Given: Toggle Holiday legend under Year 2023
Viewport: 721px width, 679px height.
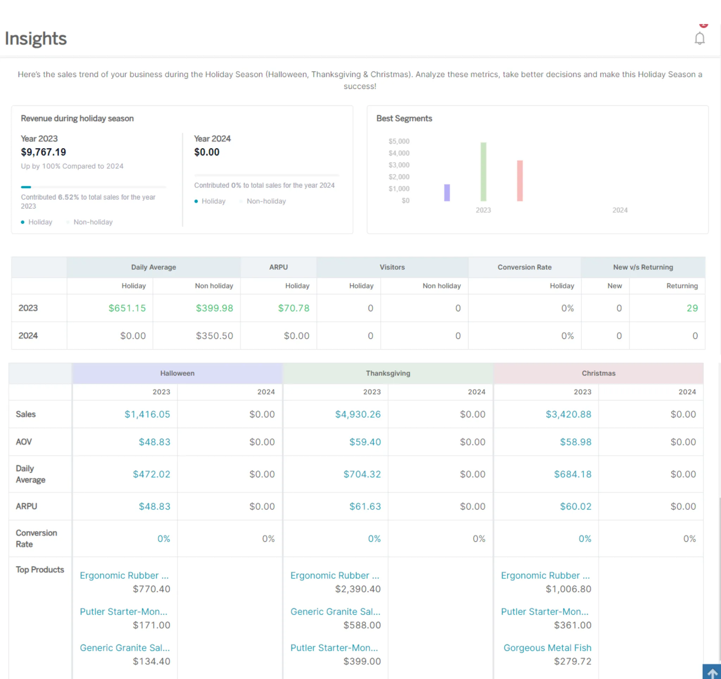Looking at the screenshot, I should [x=37, y=222].
